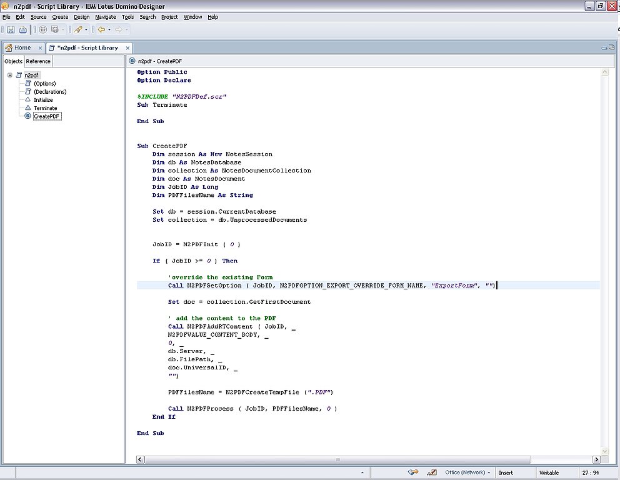The image size is (620, 480).
Task: Click the signature pen icon in status bar
Action: coord(432,472)
